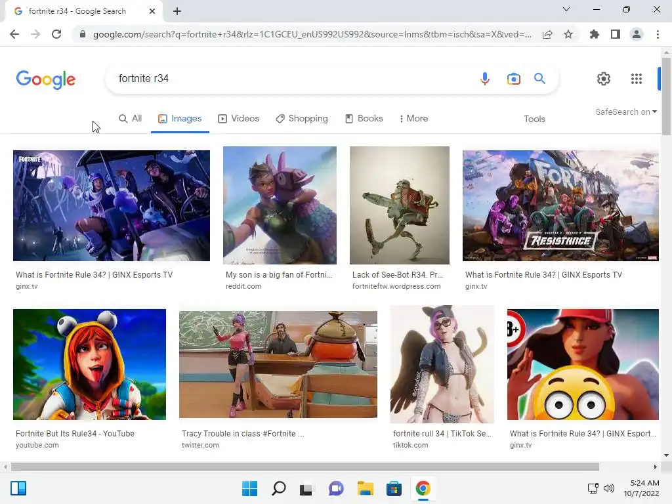Click the horizontal scroll right arrow
Viewport: 672px width, 504px height.
[x=655, y=467]
